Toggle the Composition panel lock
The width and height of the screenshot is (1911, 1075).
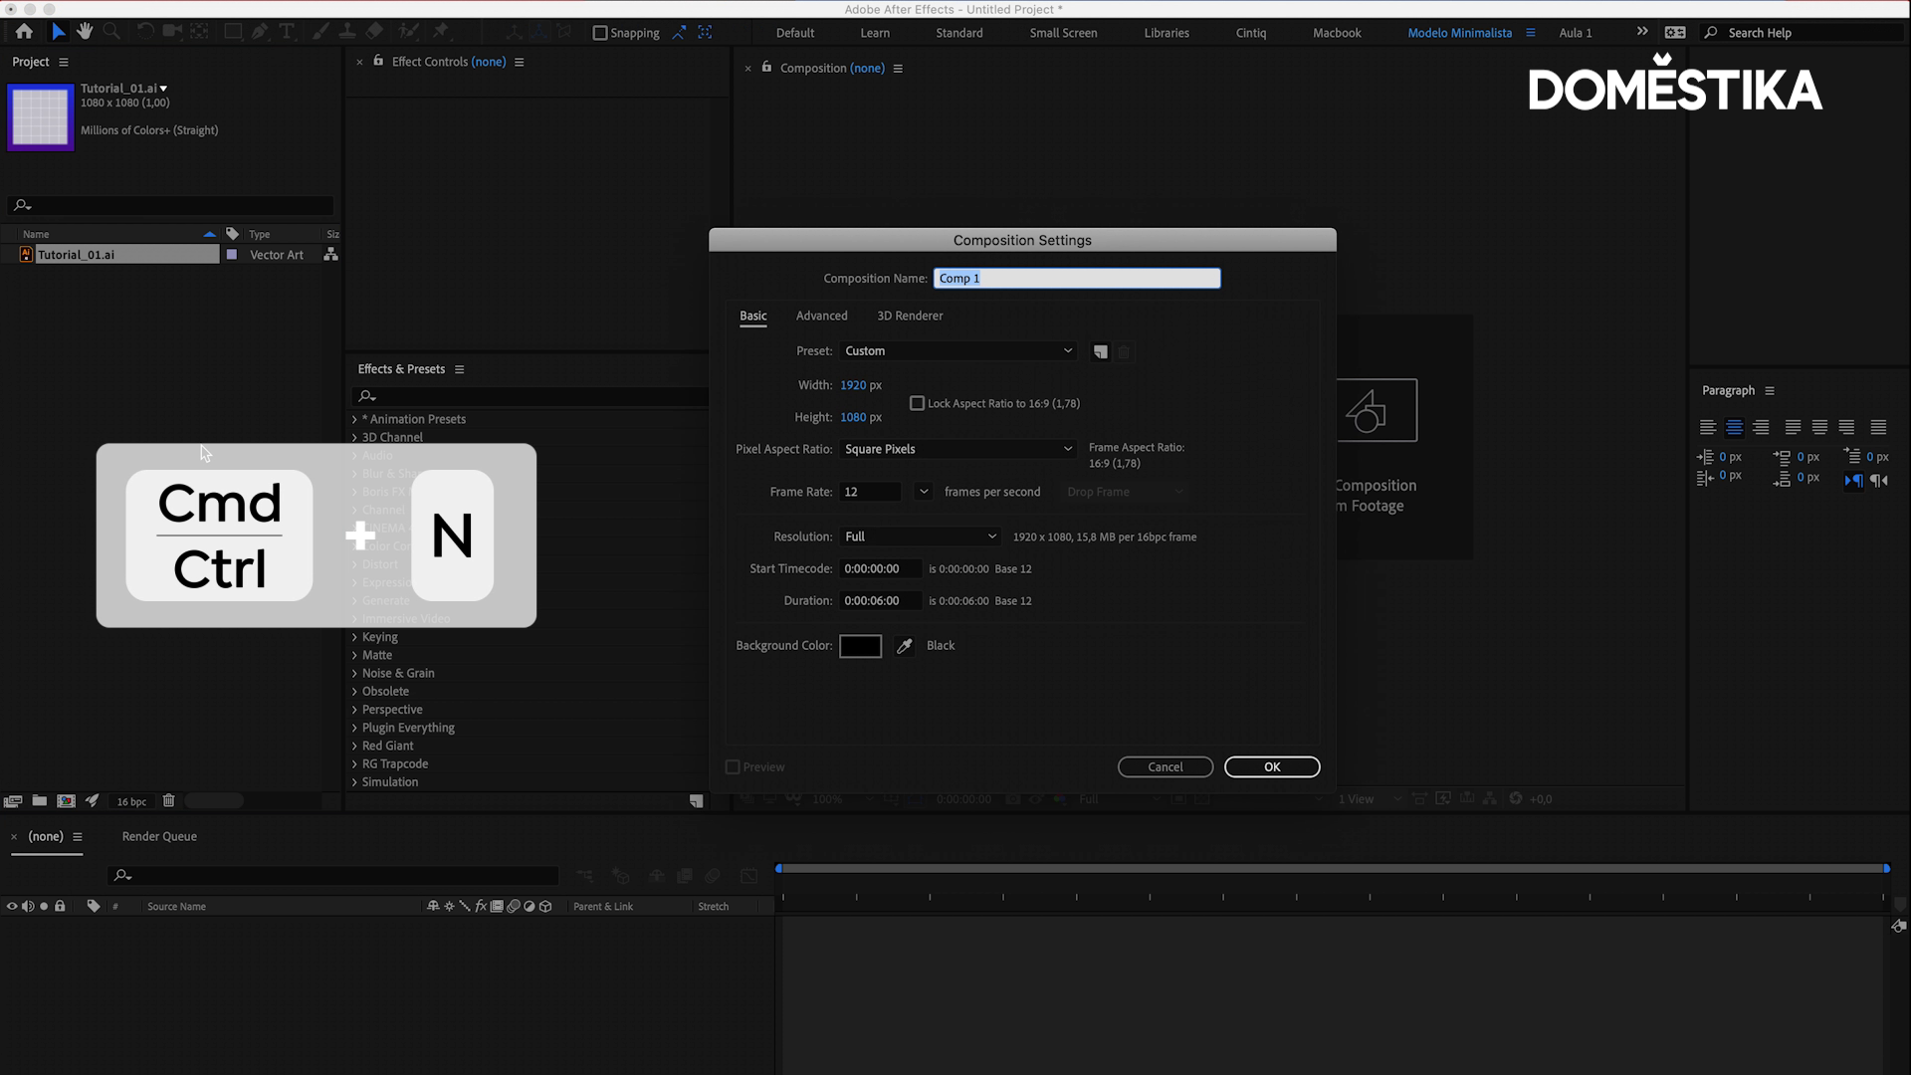[x=766, y=67]
